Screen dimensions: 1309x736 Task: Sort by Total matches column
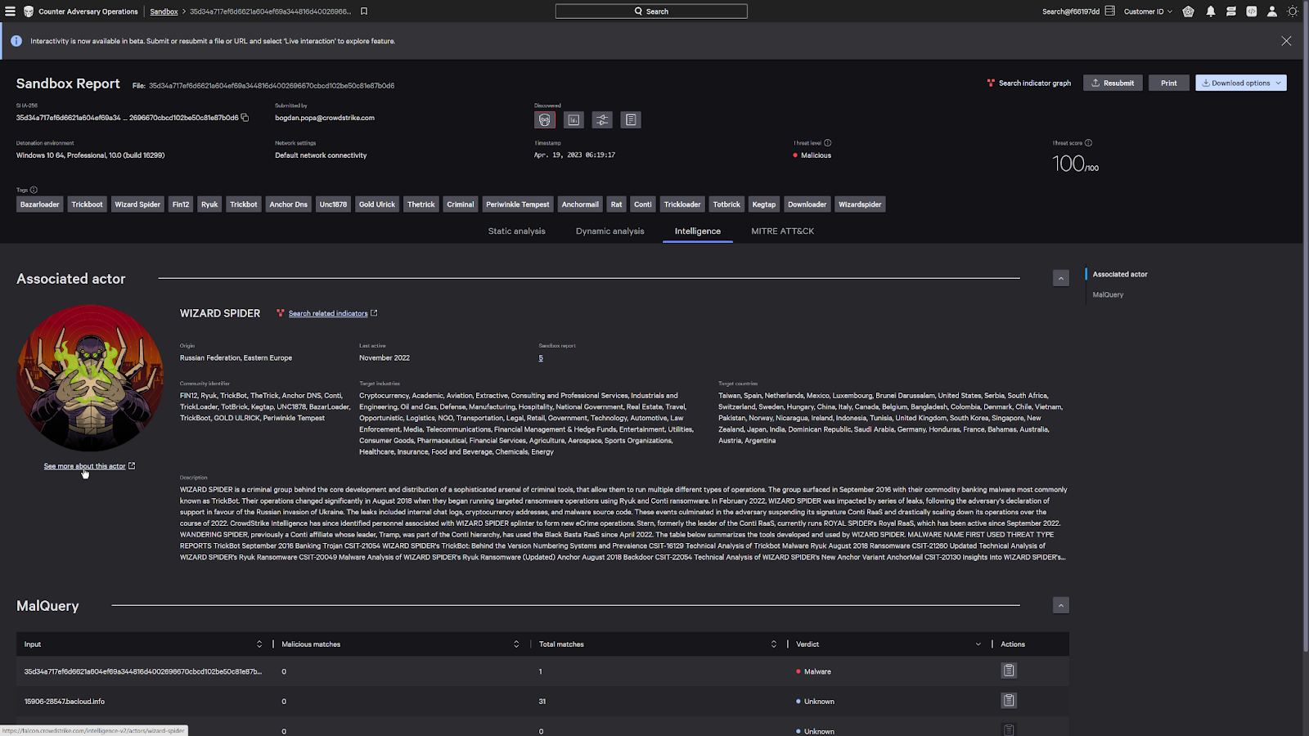[773, 644]
